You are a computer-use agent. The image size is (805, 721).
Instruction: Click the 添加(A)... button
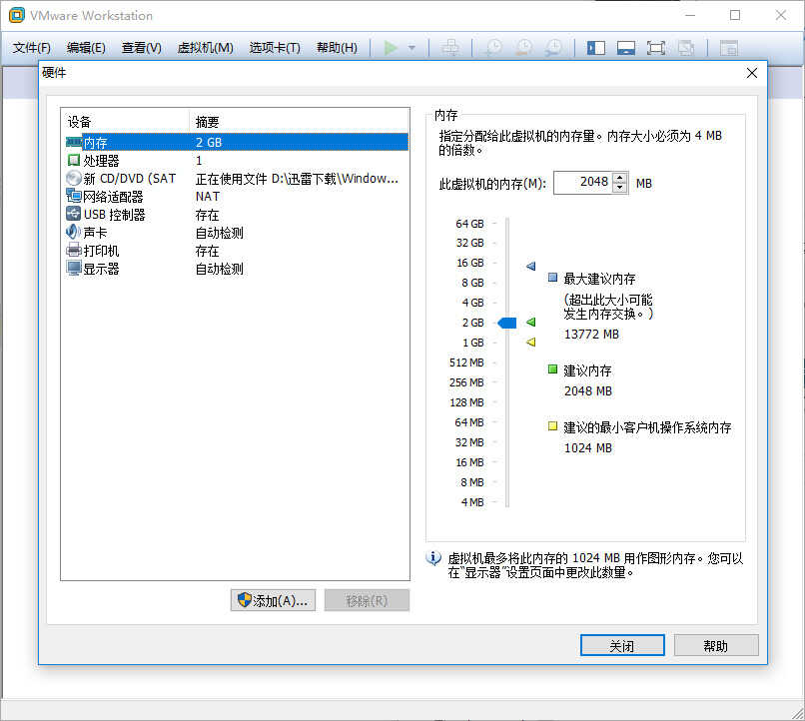coord(273,600)
